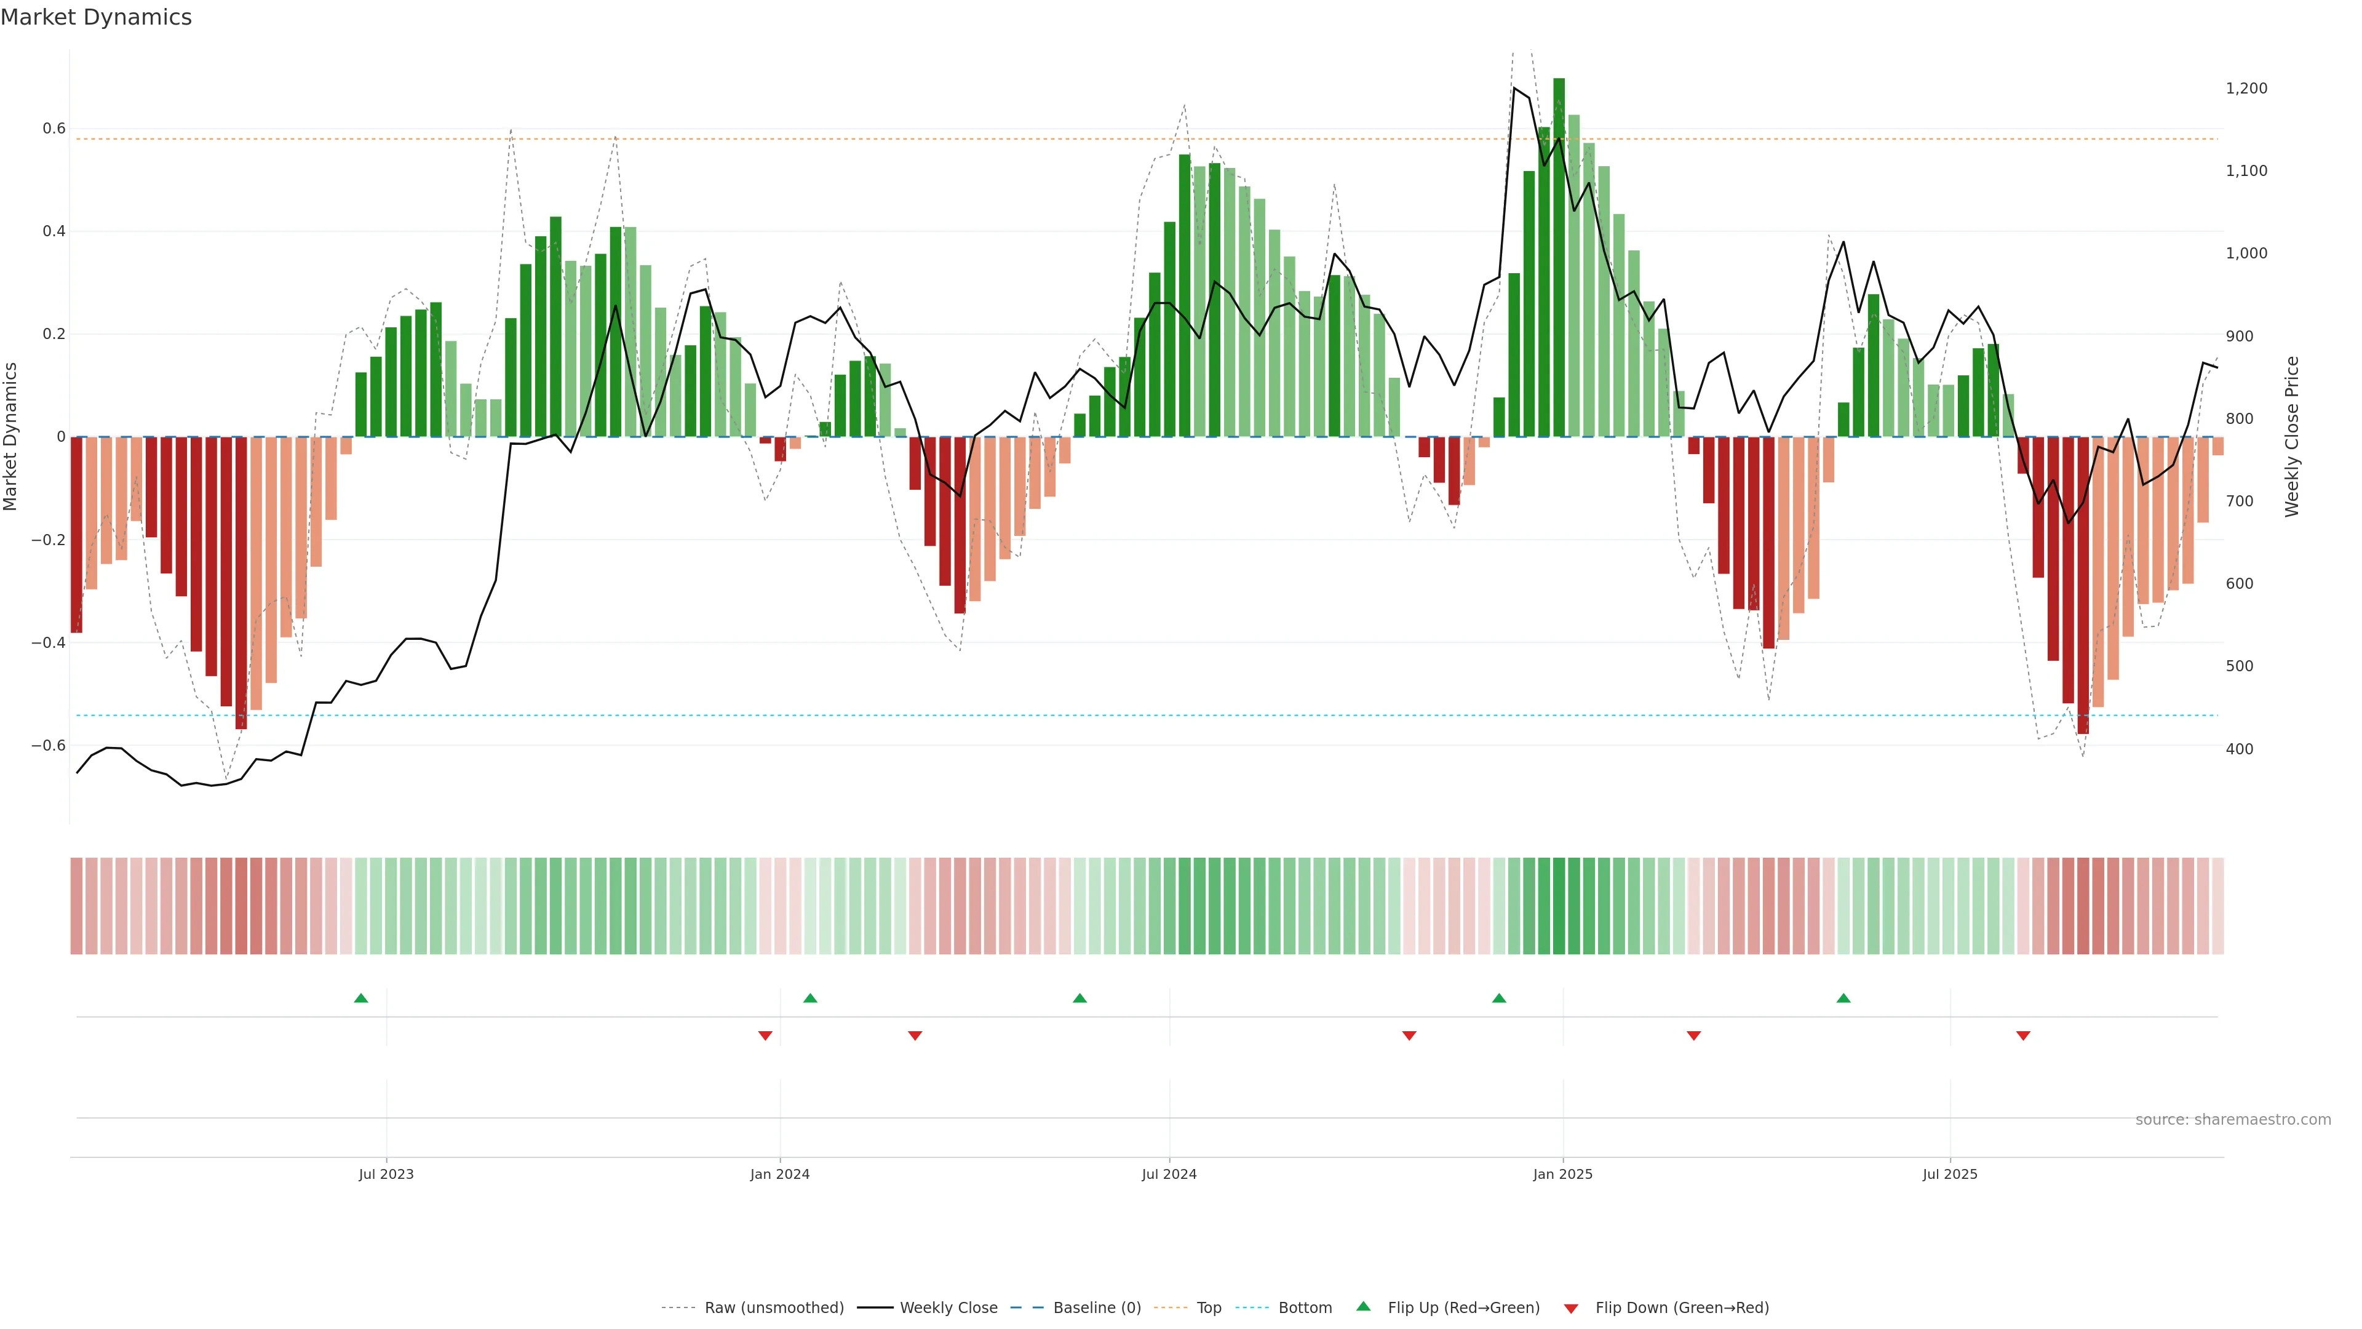Click the Jan 2025 x-axis label
Image resolution: width=2362 pixels, height=1329 pixels.
point(1562,1174)
